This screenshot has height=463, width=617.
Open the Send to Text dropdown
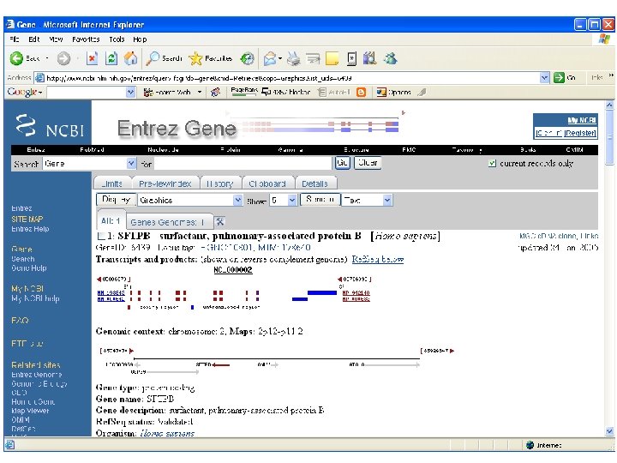387,200
